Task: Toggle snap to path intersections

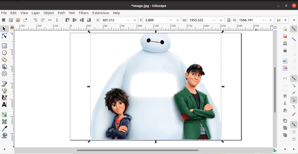Action: pyautogui.click(x=294, y=93)
